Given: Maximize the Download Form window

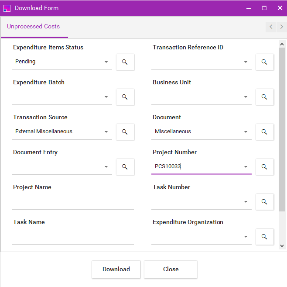Looking at the screenshot, I should [x=264, y=8].
